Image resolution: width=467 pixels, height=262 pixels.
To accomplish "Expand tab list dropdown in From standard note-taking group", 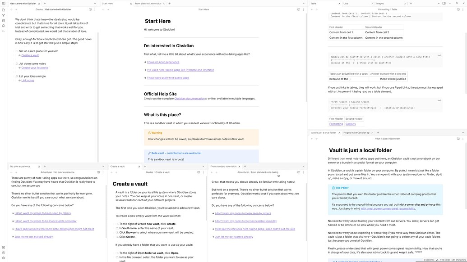I will tap(304, 167).
